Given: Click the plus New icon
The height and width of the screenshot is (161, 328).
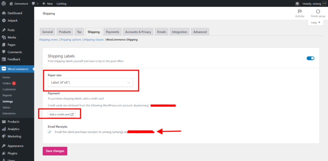Looking at the screenshot, I should tap(44, 4).
